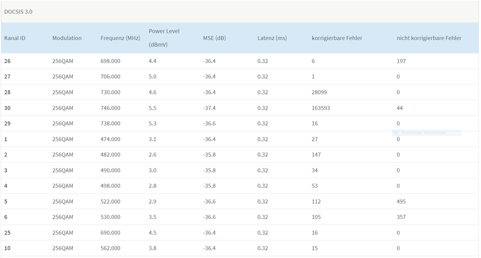Screen dimensions: 481x258
Task: Select channel ID 10 row label
Action: click(x=7, y=248)
